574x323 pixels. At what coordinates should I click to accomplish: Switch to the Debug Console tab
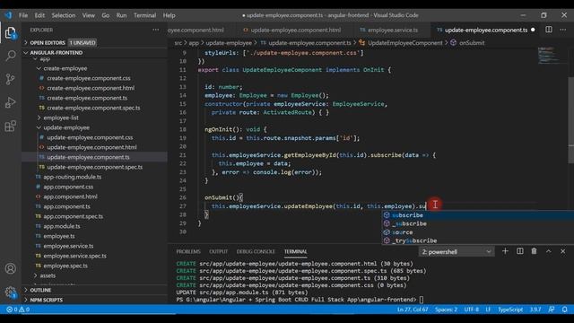[x=256, y=251]
